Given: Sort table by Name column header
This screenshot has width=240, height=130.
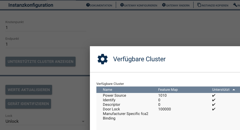Looking at the screenshot, I should (x=107, y=90).
